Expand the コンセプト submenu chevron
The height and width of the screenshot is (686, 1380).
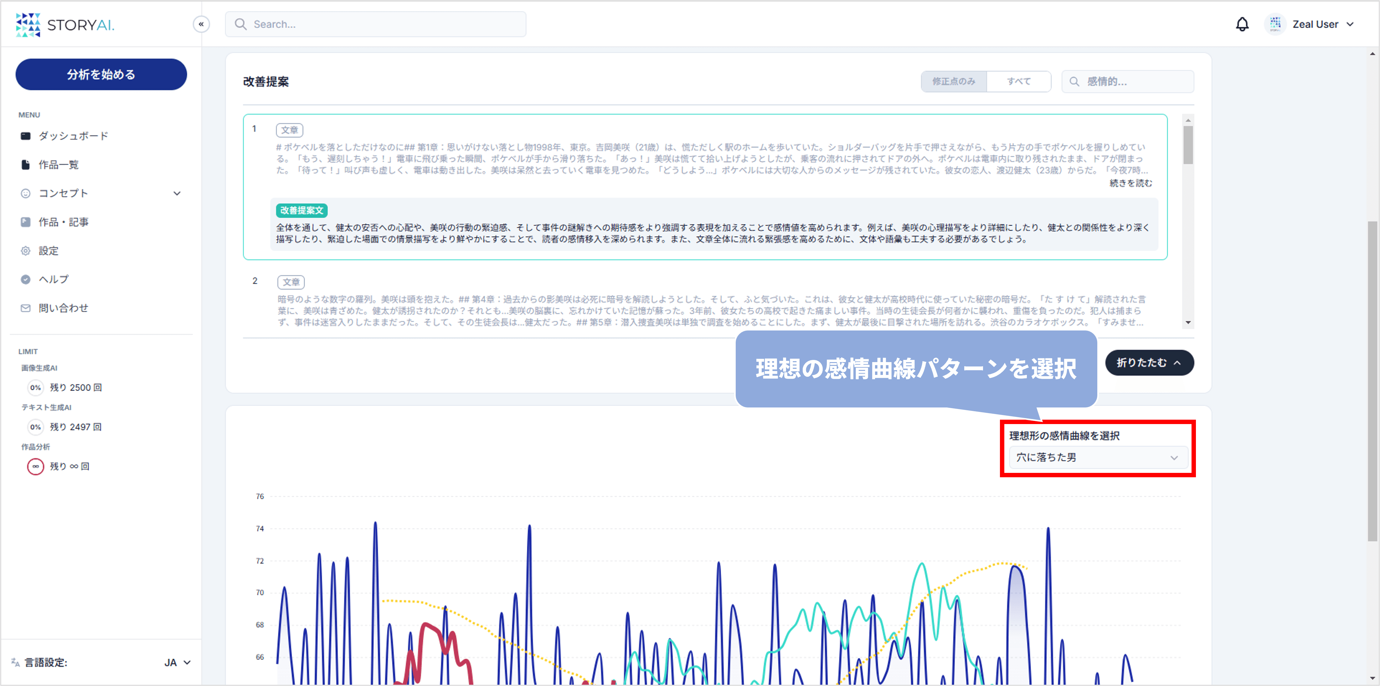pos(177,193)
